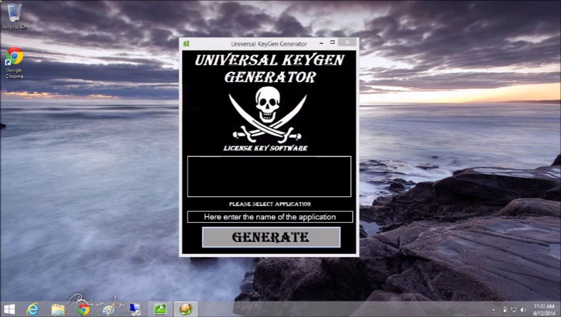
Task: Close the Universal KeyGen Generator window
Action: pyautogui.click(x=348, y=43)
